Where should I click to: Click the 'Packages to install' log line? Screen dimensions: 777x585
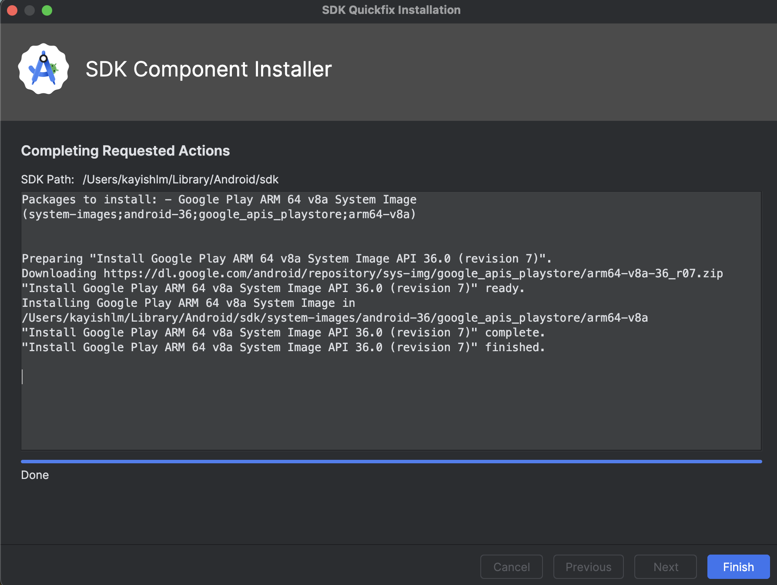coord(219,200)
